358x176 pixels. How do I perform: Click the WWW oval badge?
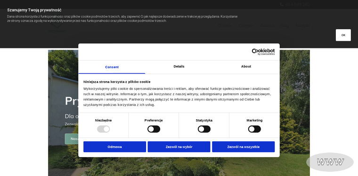[x=330, y=162]
